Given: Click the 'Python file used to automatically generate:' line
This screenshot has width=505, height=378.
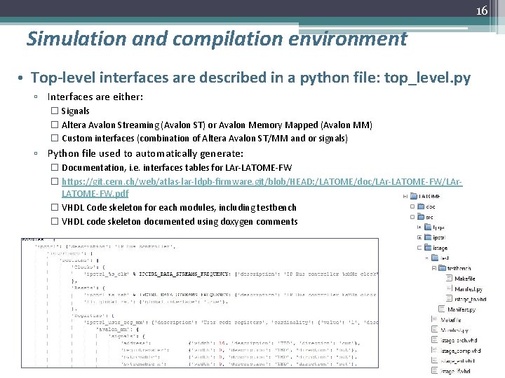Looking at the screenshot, I should coord(145,153).
